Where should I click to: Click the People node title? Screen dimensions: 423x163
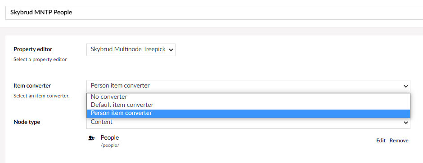pyautogui.click(x=110, y=138)
